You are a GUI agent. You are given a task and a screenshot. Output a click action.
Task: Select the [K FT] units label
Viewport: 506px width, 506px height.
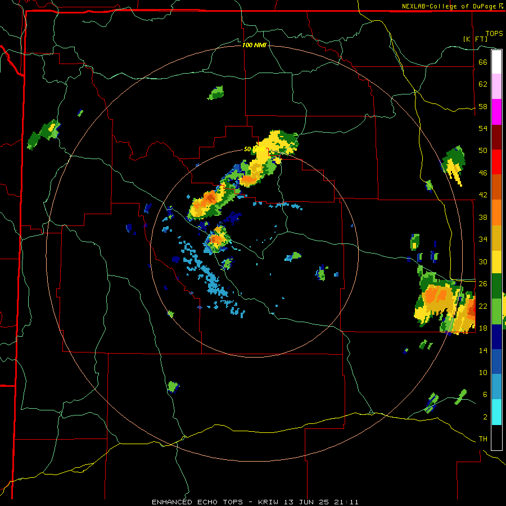click(475, 39)
